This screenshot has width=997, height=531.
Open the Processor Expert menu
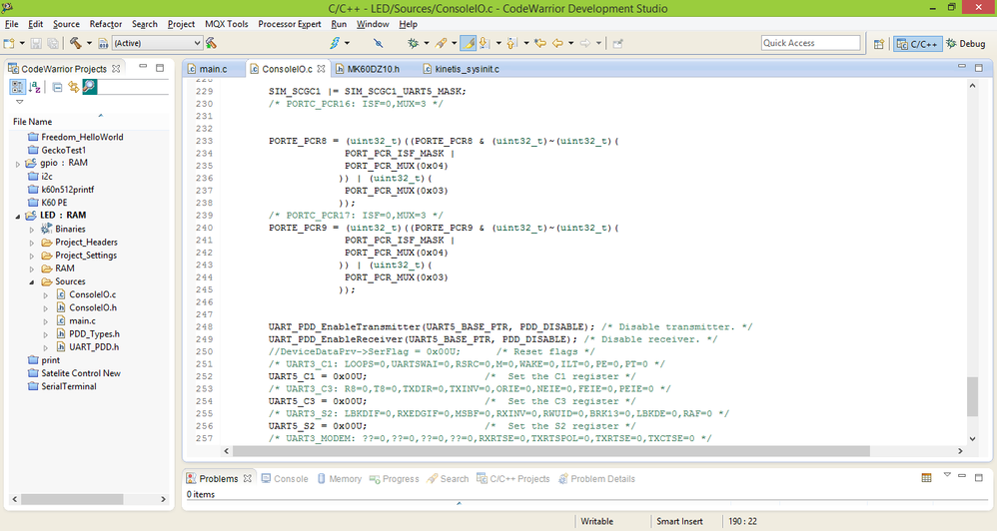click(290, 24)
